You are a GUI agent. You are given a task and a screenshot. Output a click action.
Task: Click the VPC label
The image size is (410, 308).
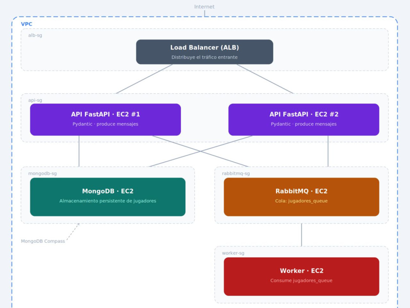(26, 24)
